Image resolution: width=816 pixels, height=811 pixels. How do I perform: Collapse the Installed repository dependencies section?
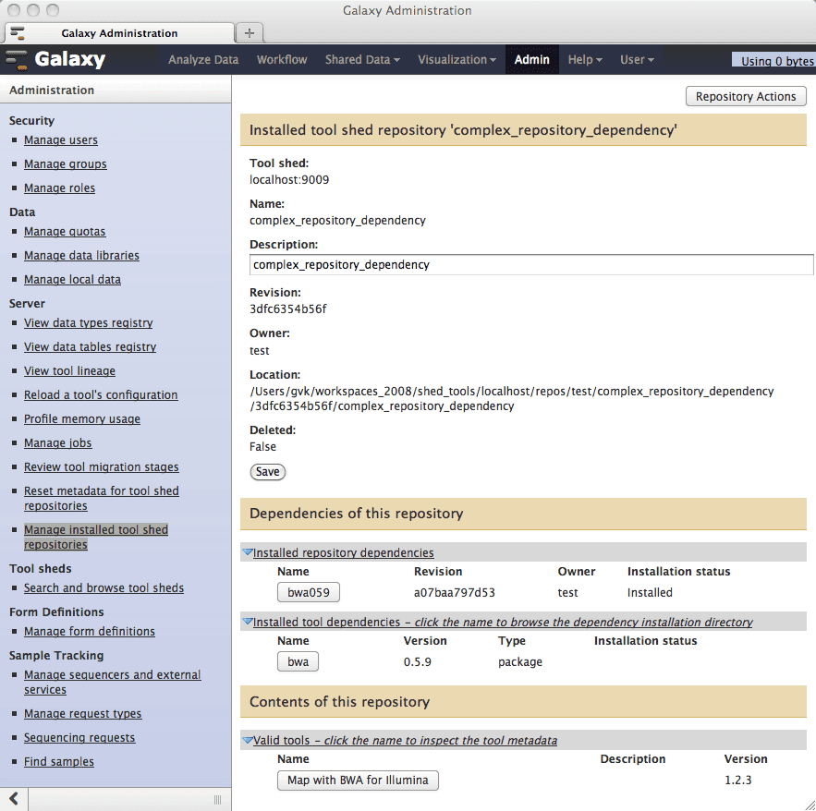click(248, 552)
